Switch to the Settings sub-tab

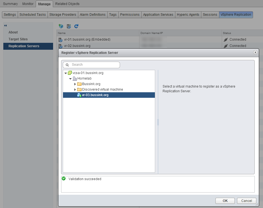(x=10, y=15)
